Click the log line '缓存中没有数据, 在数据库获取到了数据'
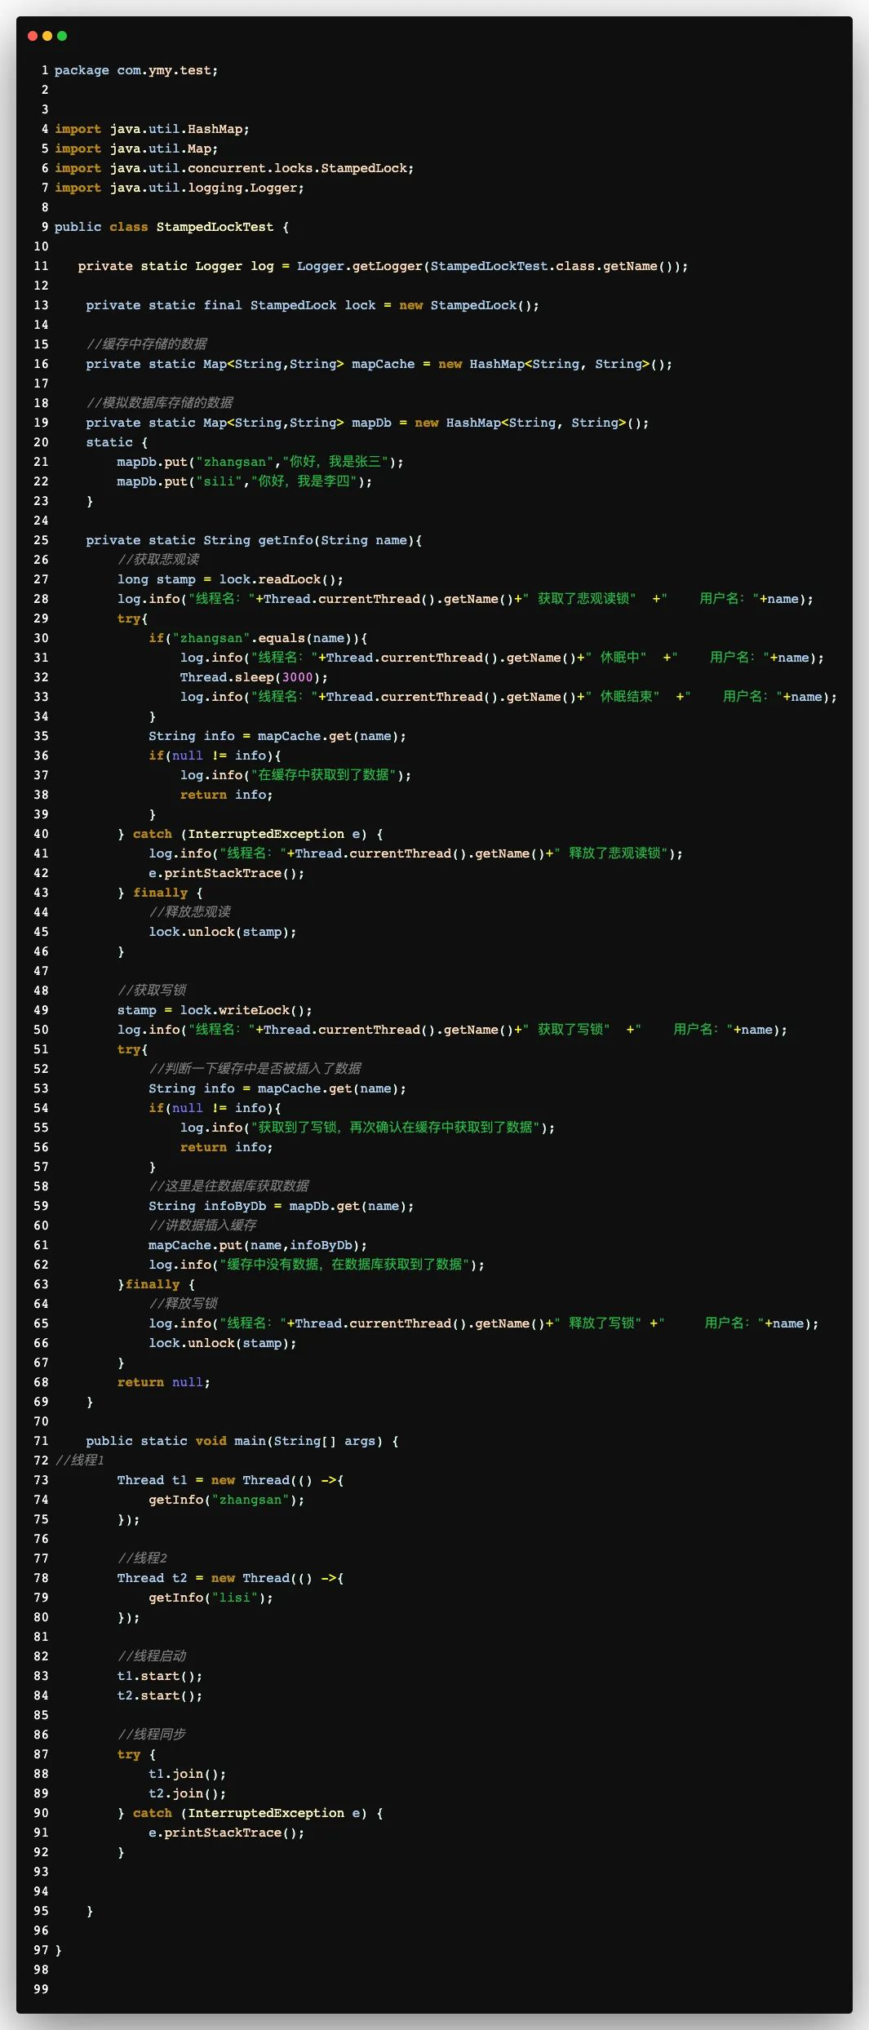869x2030 pixels. 317,1265
